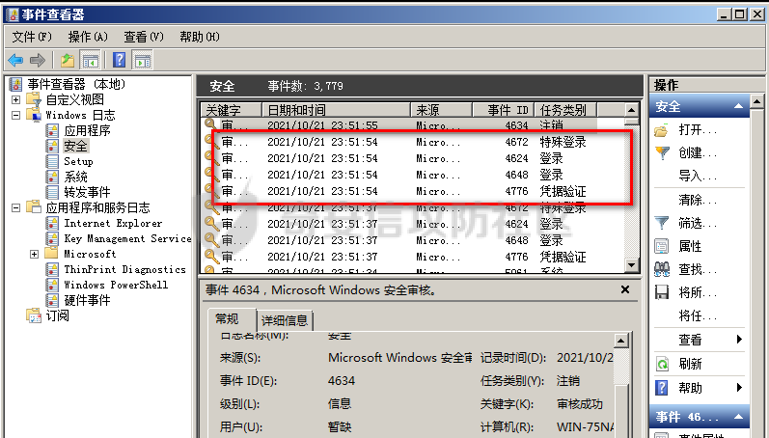Click the ThinPrint Diagnostics log icon
The image size is (769, 438).
pyautogui.click(x=52, y=269)
